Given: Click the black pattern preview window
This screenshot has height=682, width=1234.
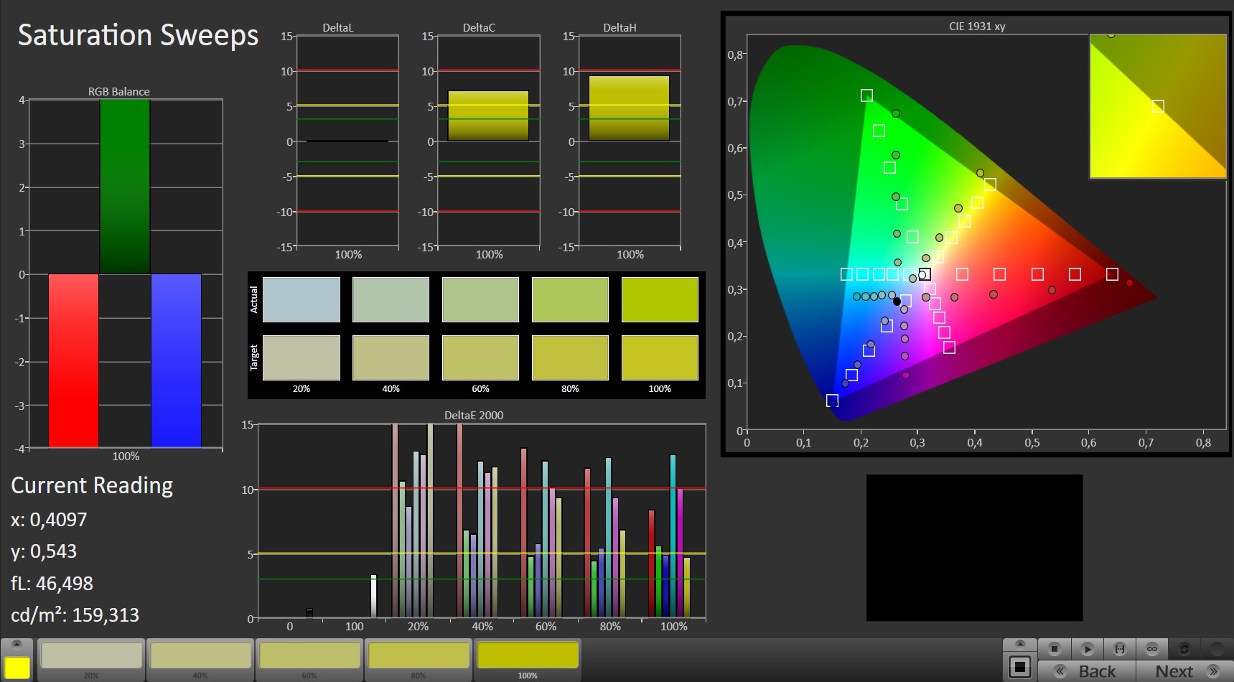Looking at the screenshot, I should pos(974,548).
